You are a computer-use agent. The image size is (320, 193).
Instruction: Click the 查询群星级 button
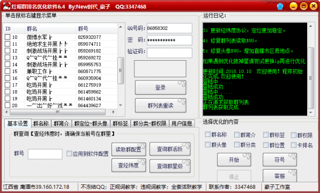tap(170, 166)
